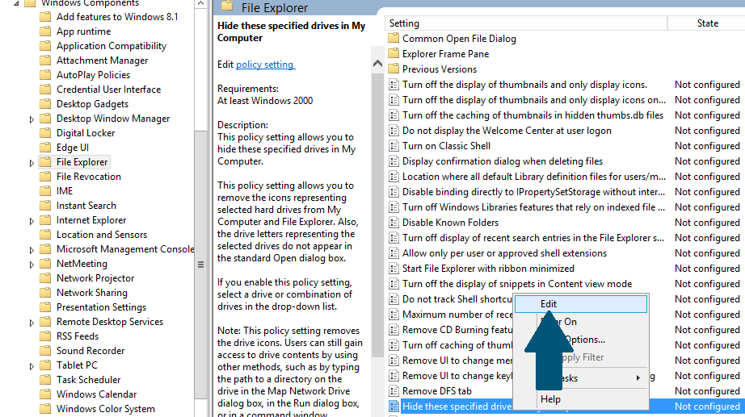Click the Sound Recorder folder icon
The width and height of the screenshot is (745, 417).
point(45,351)
